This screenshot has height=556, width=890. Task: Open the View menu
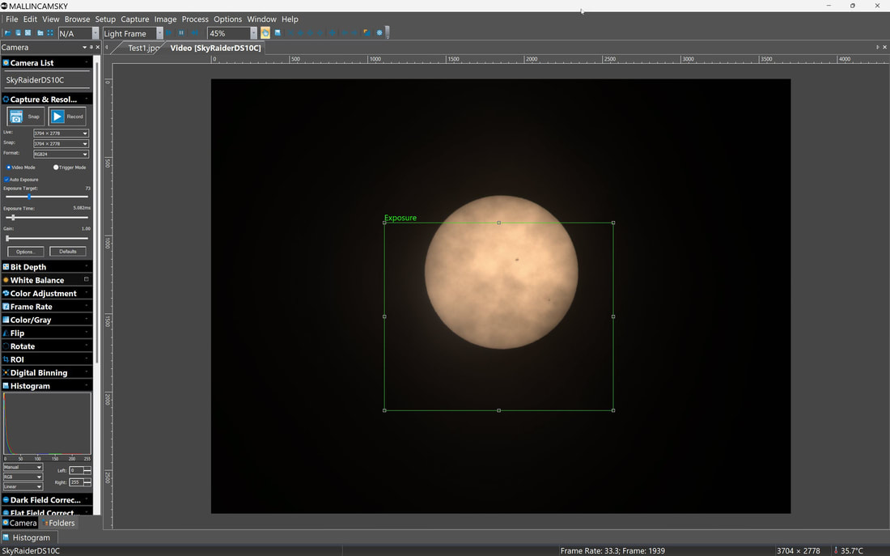pyautogui.click(x=50, y=19)
